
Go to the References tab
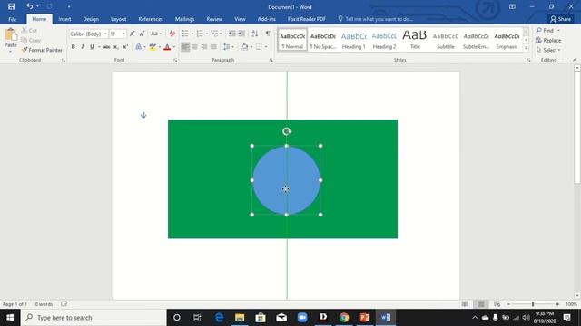[x=151, y=19]
